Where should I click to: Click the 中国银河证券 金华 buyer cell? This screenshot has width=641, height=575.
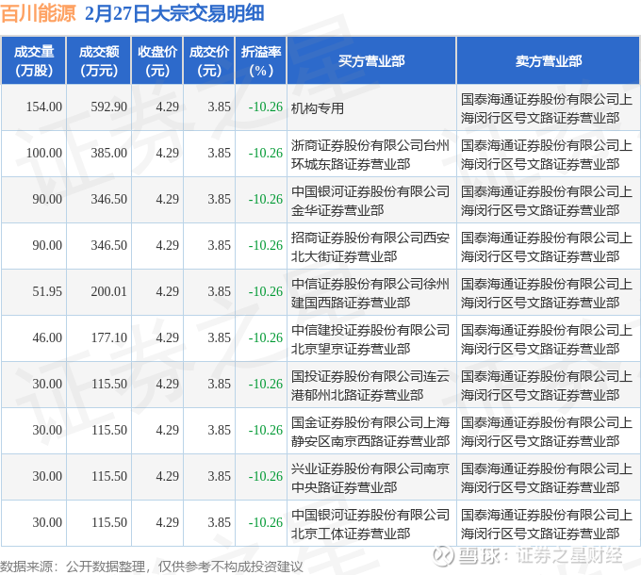[x=370, y=201]
